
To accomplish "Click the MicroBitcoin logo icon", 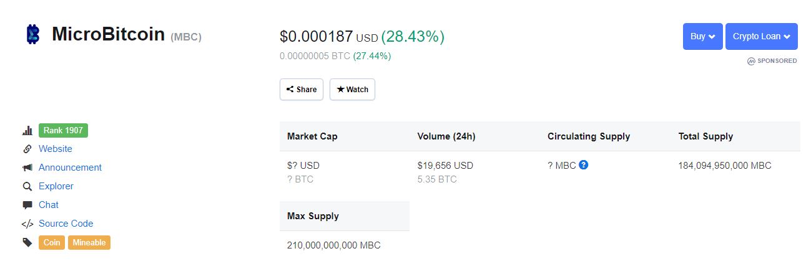I will point(32,34).
